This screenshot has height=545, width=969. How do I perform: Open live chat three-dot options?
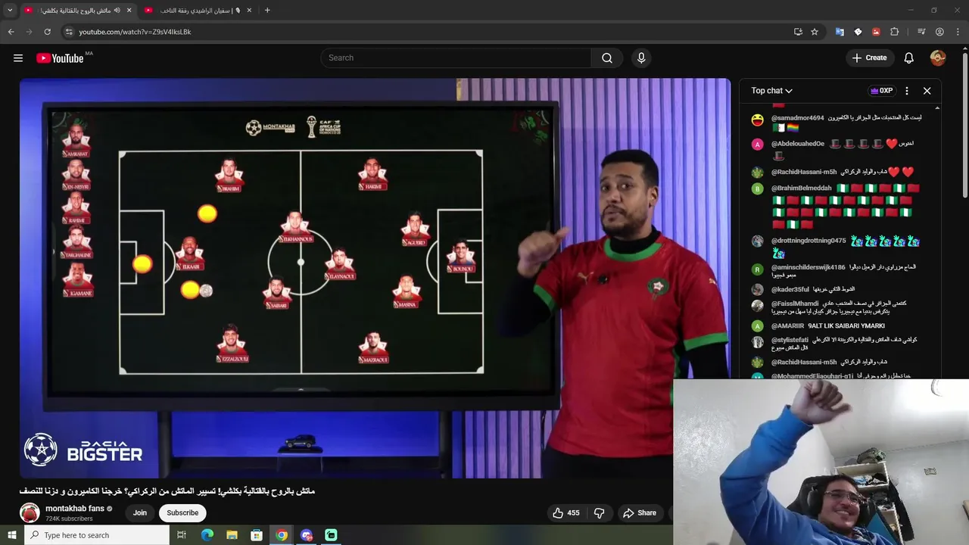coord(907,91)
